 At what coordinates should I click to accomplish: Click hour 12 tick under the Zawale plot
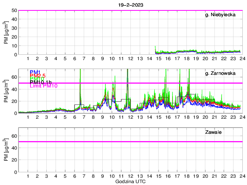pos(130,176)
